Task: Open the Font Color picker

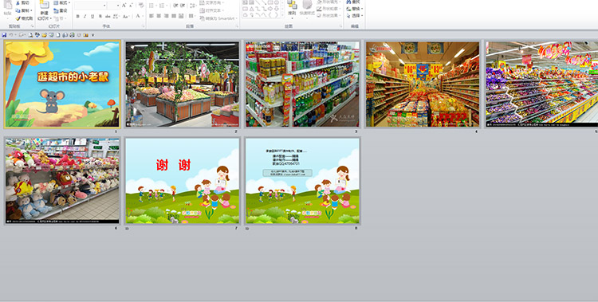Action: pos(139,17)
